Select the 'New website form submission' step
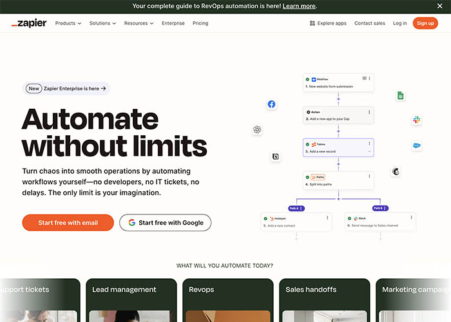The height and width of the screenshot is (322, 451). [x=338, y=83]
